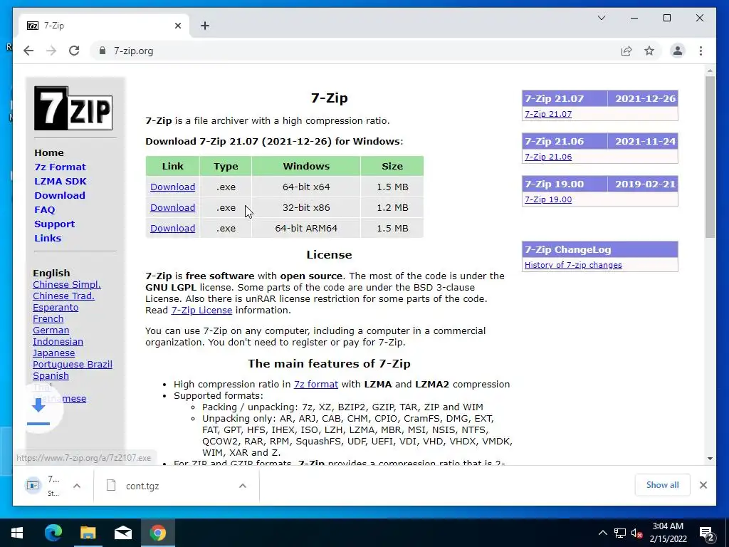729x547 pixels.
Task: Bookmark this page with the star icon
Action: coord(649,51)
